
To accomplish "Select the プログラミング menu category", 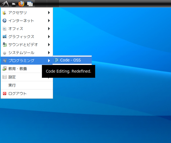I will (27, 61).
